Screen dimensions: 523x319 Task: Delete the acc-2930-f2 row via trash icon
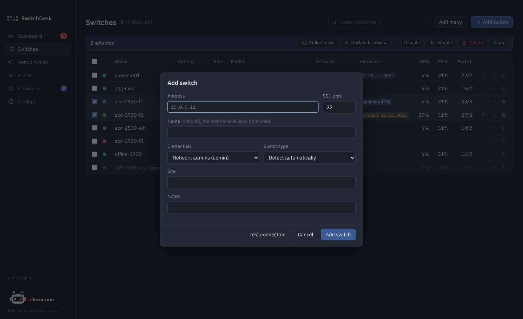[504, 115]
